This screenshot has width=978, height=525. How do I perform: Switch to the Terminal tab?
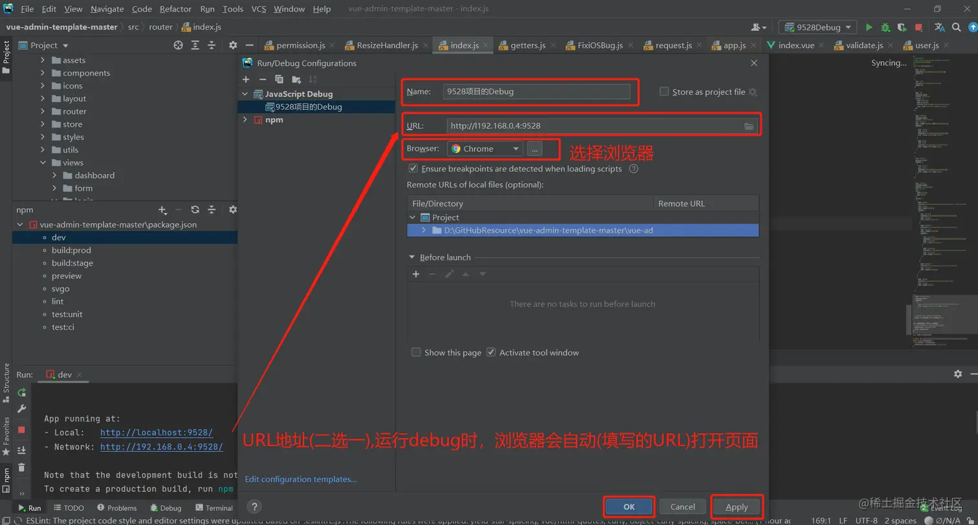click(x=214, y=508)
